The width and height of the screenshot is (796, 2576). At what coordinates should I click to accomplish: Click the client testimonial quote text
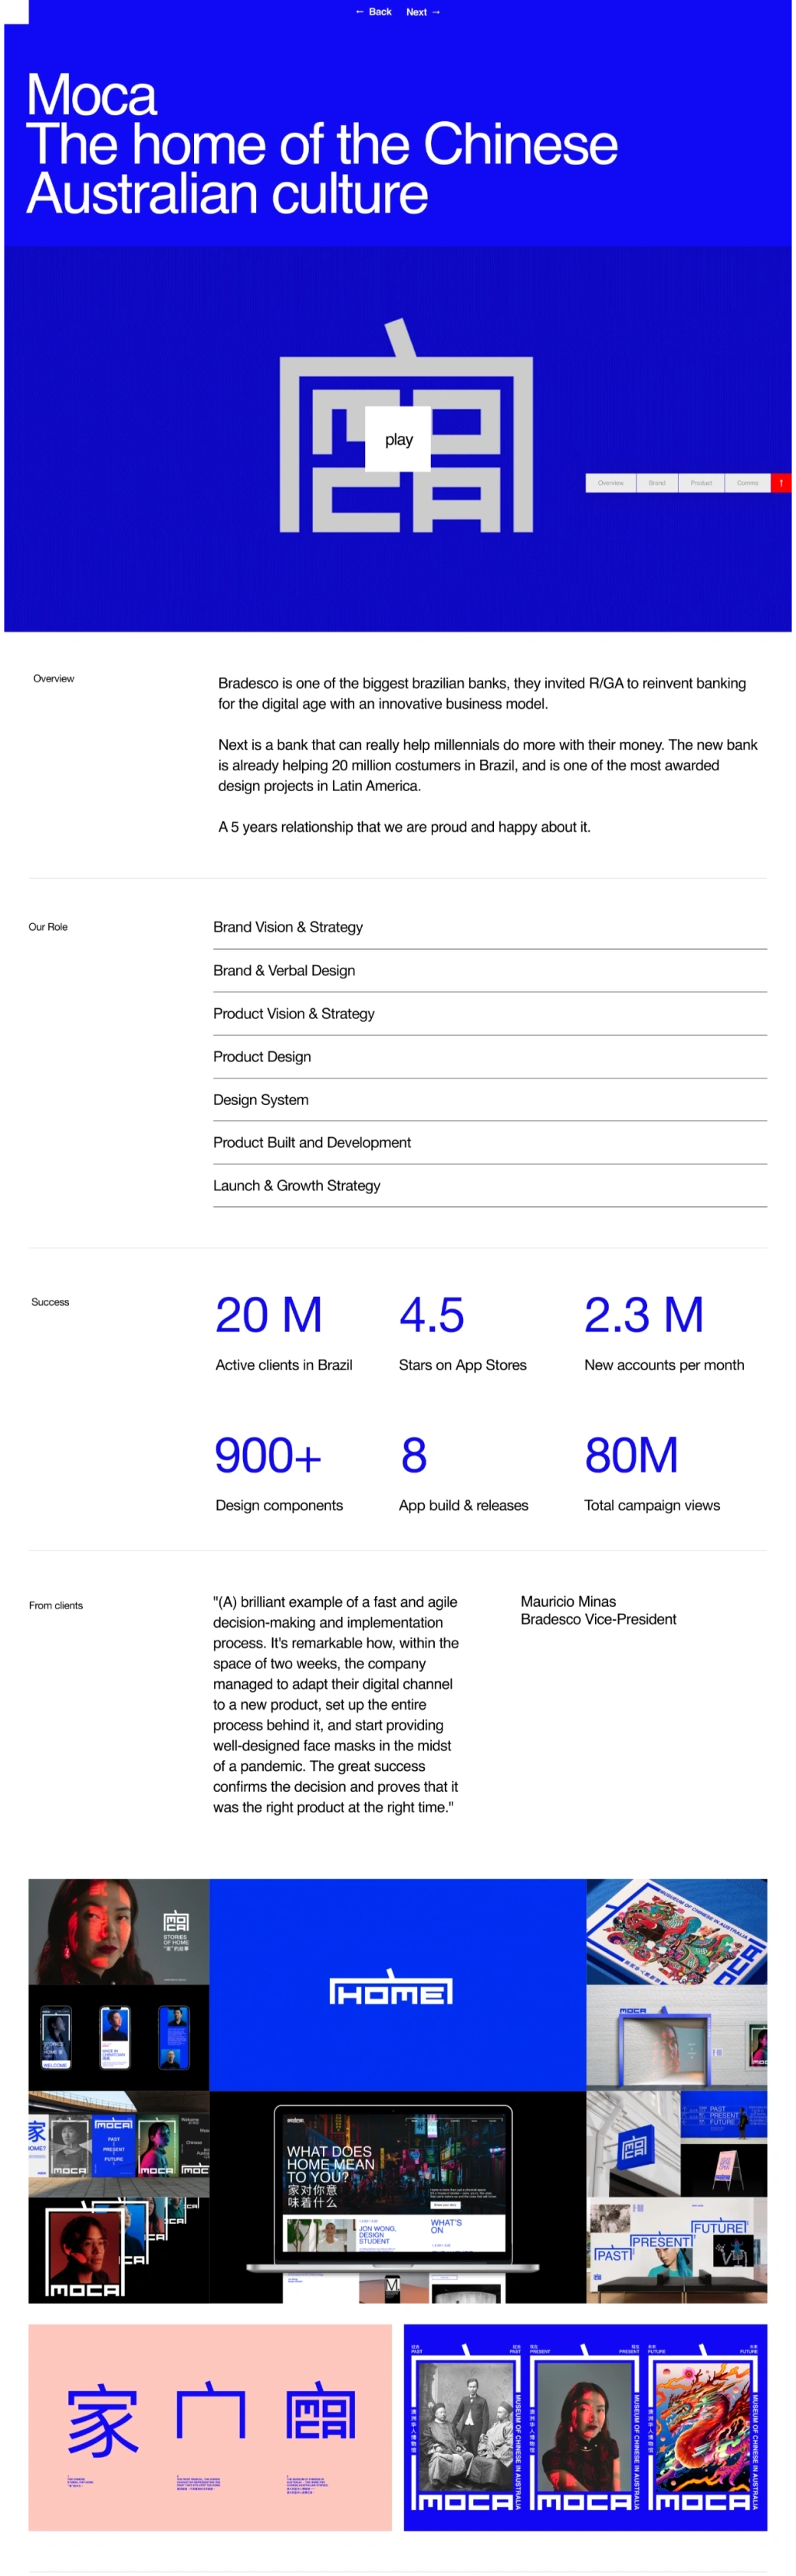pyautogui.click(x=336, y=1704)
